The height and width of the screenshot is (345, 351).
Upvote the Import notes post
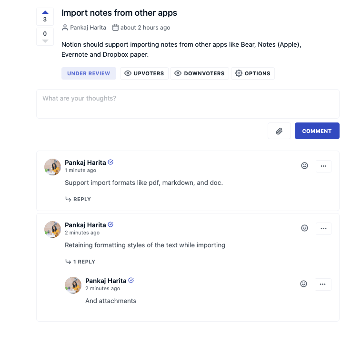45,16
